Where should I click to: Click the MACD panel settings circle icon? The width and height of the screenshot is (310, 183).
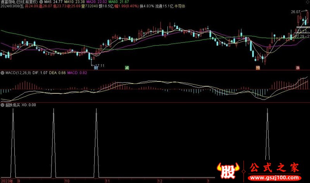(2, 72)
